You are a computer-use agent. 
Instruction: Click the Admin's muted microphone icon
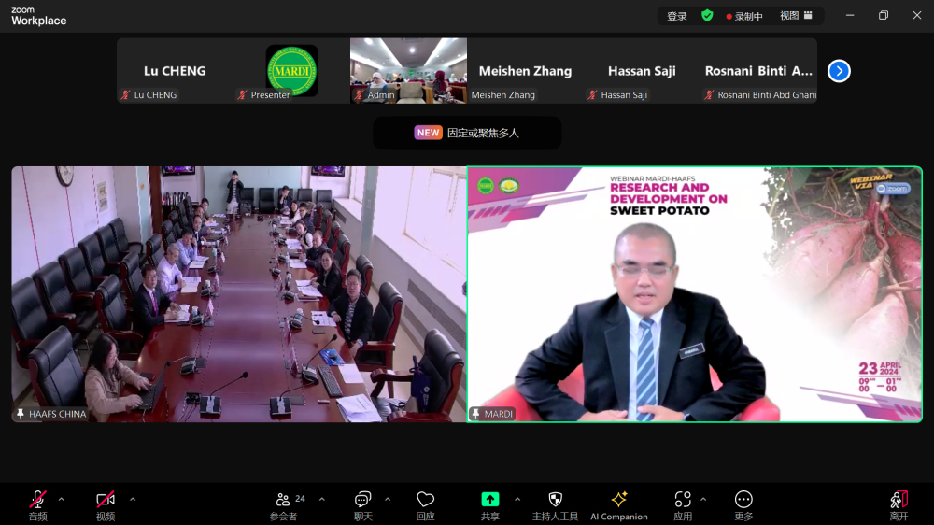(359, 94)
